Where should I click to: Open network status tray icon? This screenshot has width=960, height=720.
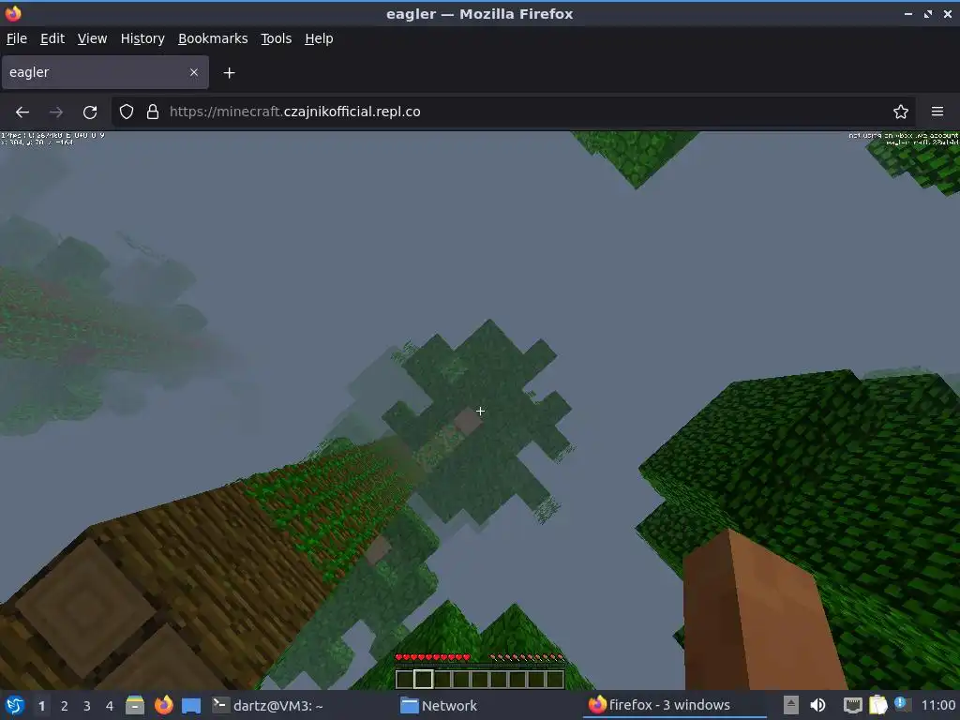(852, 705)
